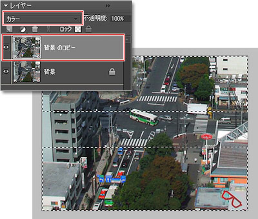The width and height of the screenshot is (258, 219).
Task: Click the 不透明度 100% value field
Action: click(118, 19)
